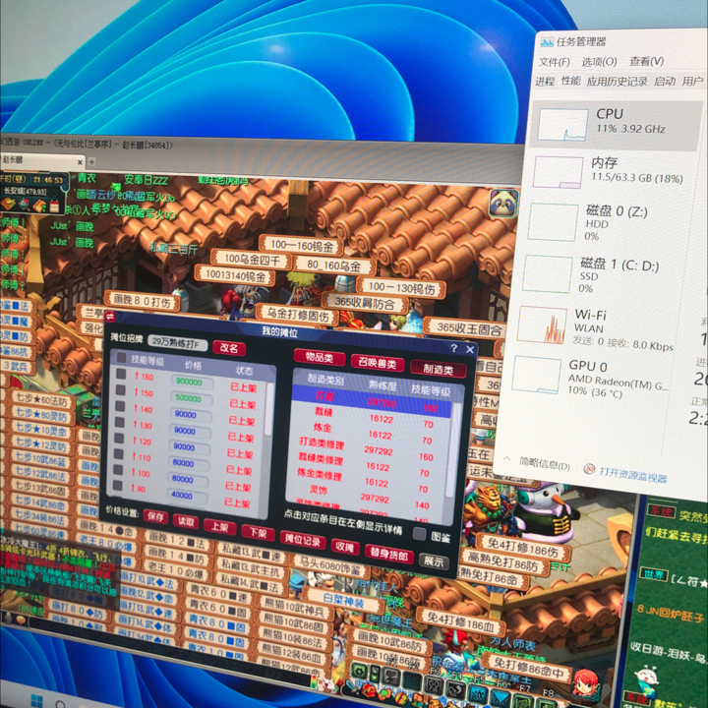Screen dimensions: 708x708
Task: Click the Windows Start button on taskbar
Action: tap(36, 701)
